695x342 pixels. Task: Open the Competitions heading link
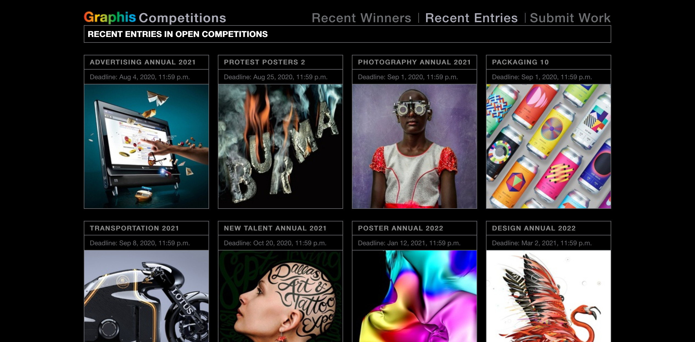pos(182,18)
